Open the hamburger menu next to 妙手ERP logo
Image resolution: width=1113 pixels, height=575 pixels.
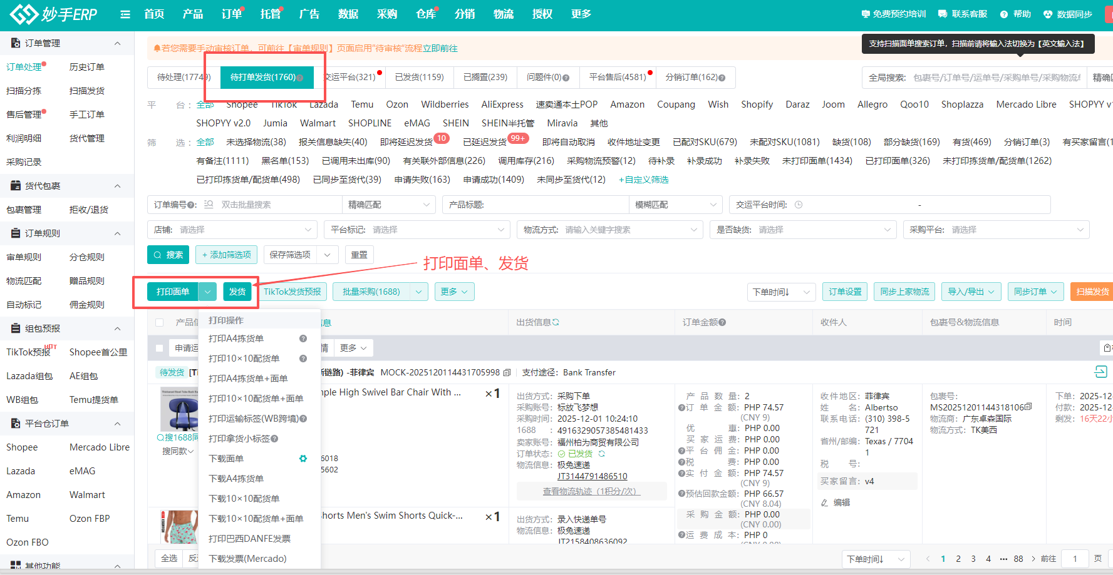click(125, 14)
